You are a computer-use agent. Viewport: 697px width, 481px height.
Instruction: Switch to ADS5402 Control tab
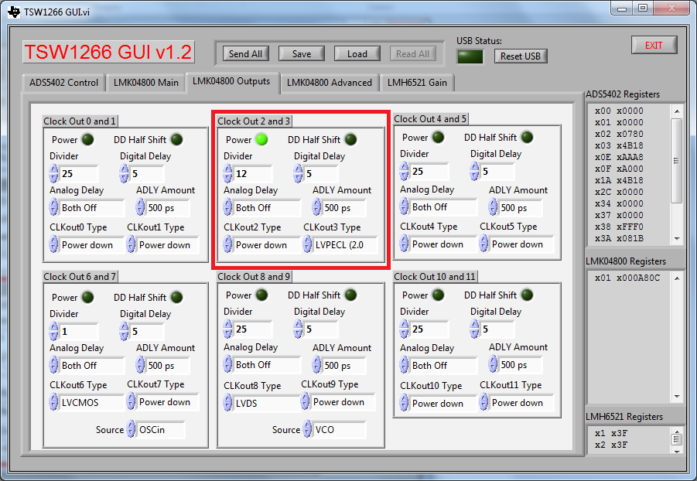[x=63, y=83]
